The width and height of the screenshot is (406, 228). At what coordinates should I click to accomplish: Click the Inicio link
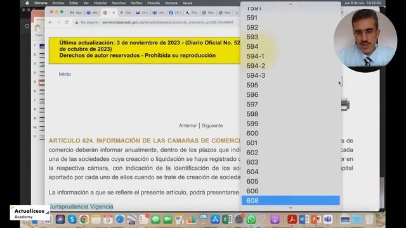(65, 74)
